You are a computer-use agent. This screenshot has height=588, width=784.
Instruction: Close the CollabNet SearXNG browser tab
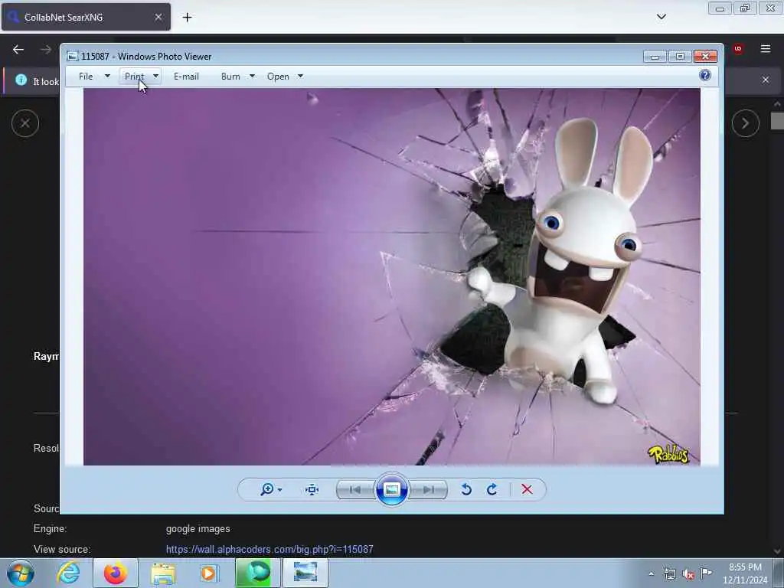click(158, 17)
